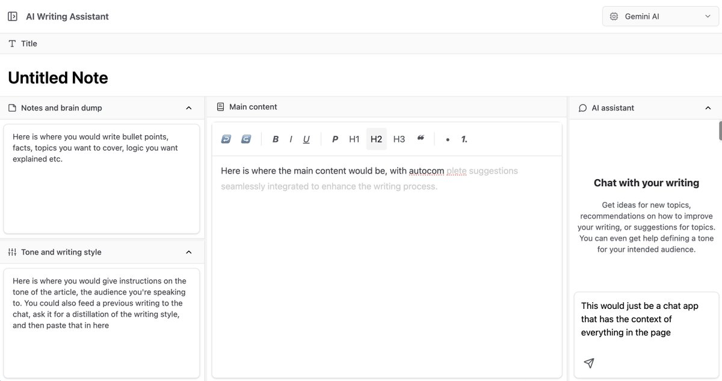Apply Heading 1 with H1 button
722x381 pixels.
(x=354, y=139)
